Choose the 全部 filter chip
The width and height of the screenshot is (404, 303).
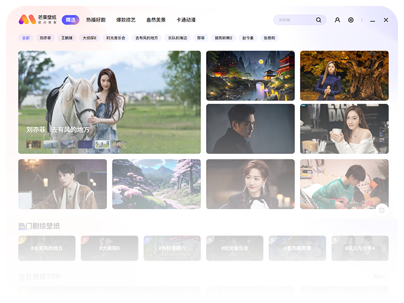[x=26, y=38]
